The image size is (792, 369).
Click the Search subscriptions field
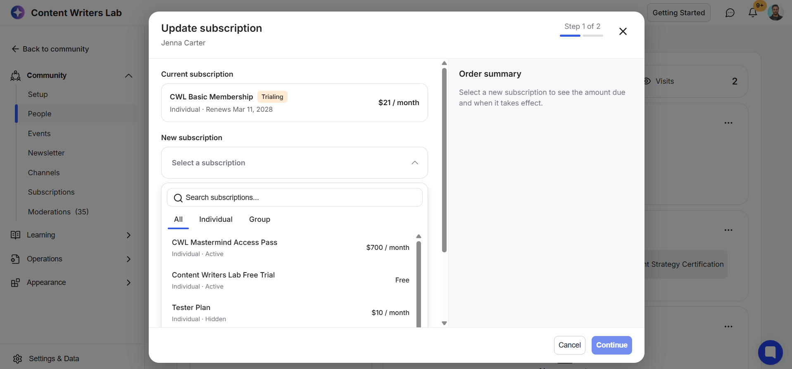295,197
